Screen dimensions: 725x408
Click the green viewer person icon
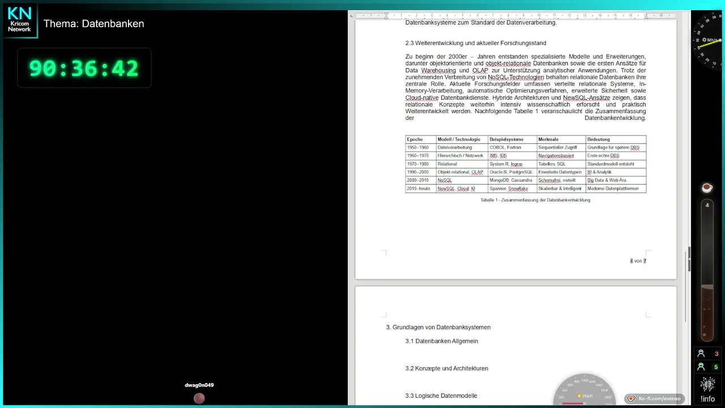(x=701, y=367)
